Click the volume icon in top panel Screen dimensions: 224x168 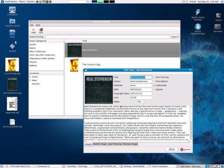pyautogui.click(x=222, y=2)
